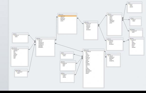
Task: Select the costprice field in tblPosition
Action: pos(88,27)
